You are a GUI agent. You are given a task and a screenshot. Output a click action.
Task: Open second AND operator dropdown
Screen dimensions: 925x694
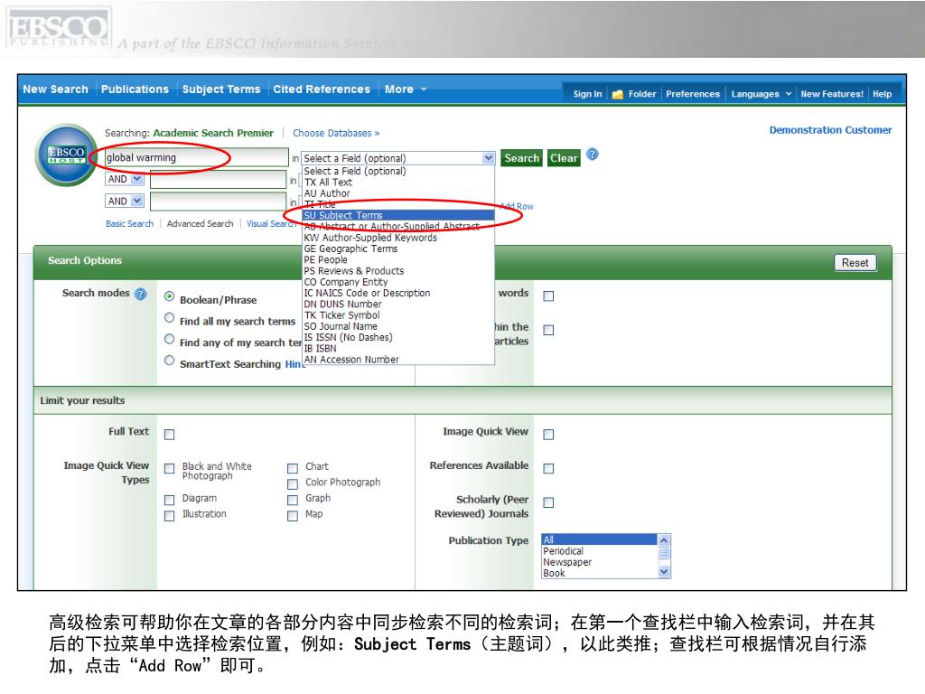coord(137,202)
